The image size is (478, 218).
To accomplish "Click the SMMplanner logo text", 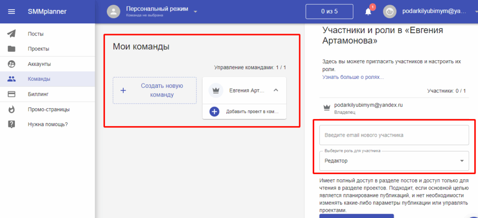I will tap(47, 12).
